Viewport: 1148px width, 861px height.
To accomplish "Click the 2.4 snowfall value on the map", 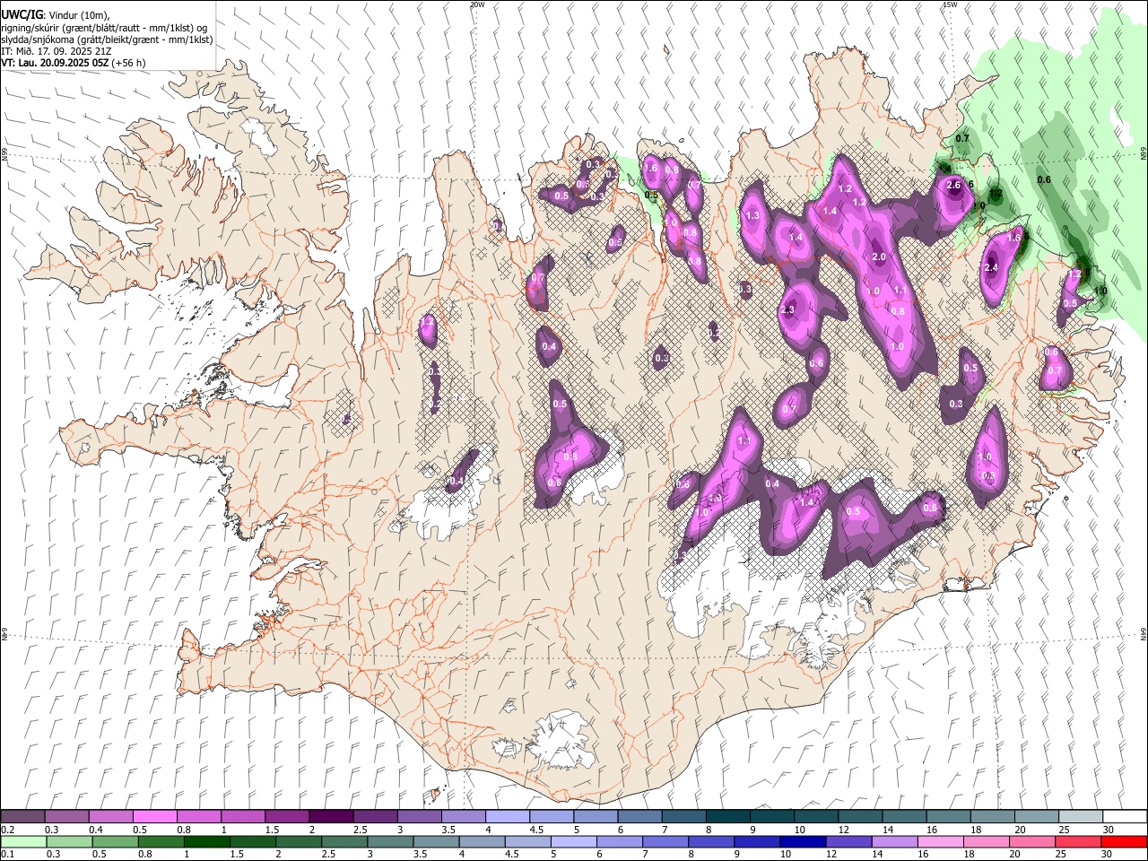I will (991, 267).
